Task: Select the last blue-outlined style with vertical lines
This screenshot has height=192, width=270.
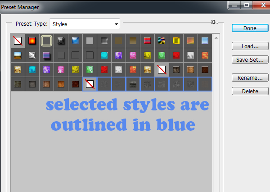Action: pyautogui.click(x=205, y=84)
